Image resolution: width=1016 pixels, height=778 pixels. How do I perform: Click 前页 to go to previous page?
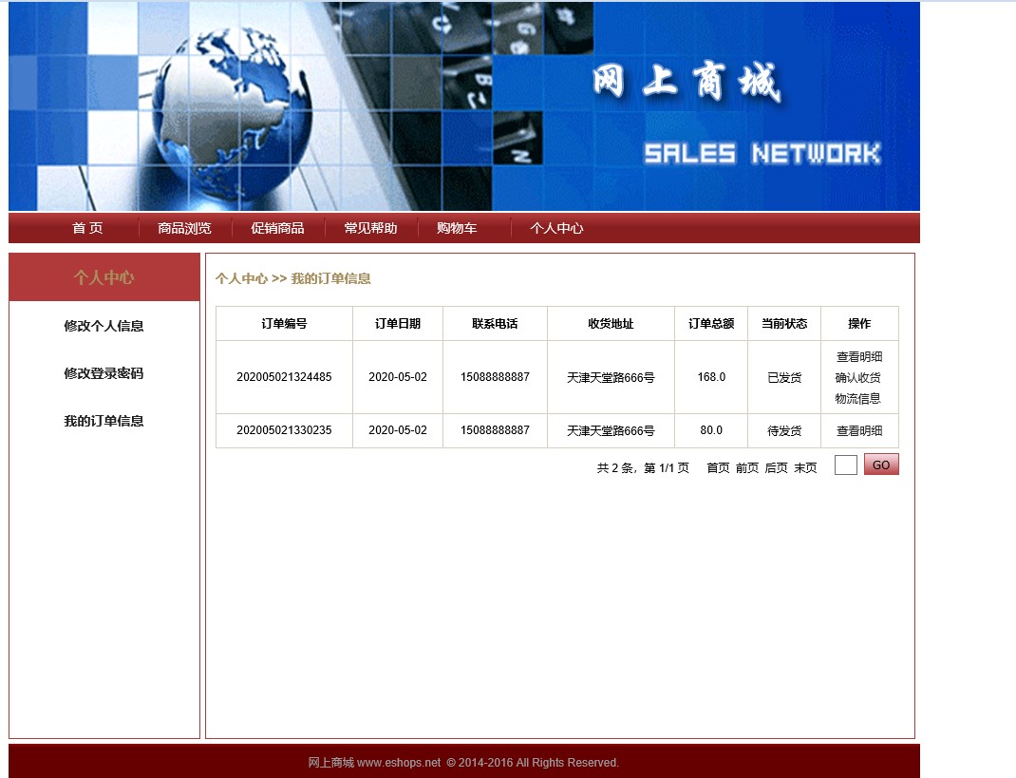pos(747,467)
